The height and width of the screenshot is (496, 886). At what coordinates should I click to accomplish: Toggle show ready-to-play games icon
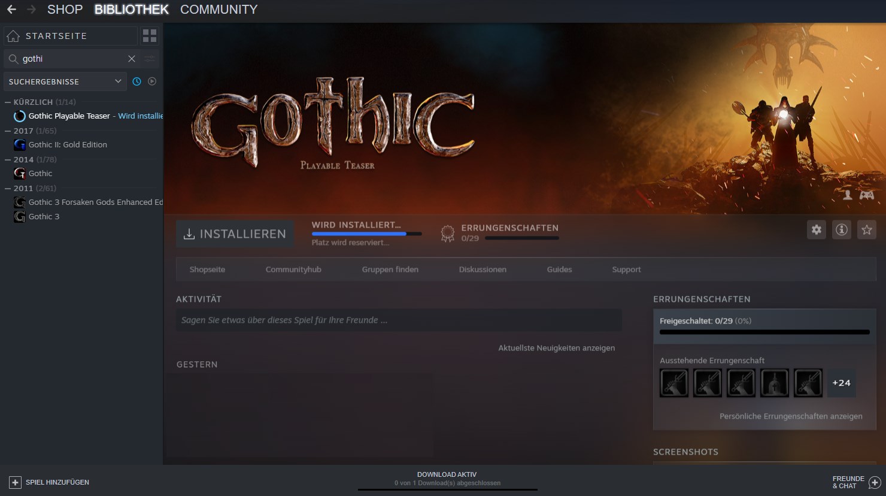[x=152, y=81]
